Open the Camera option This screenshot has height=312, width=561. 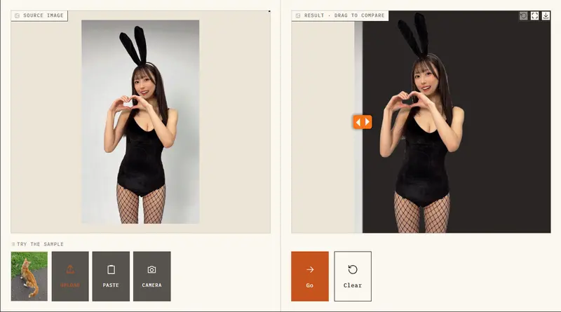tap(151, 276)
